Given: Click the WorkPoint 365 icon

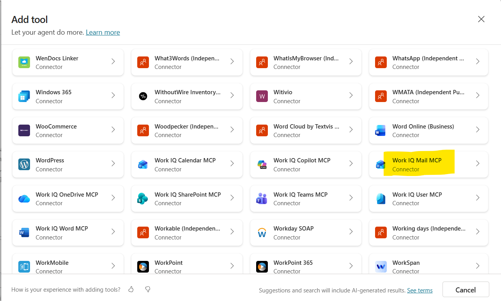Looking at the screenshot, I should click(262, 267).
